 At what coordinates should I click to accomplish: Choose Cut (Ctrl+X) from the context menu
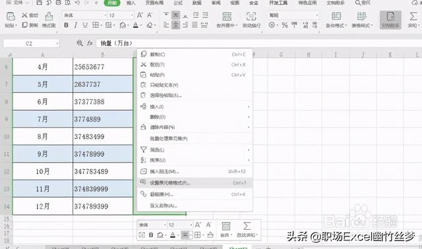(195, 65)
